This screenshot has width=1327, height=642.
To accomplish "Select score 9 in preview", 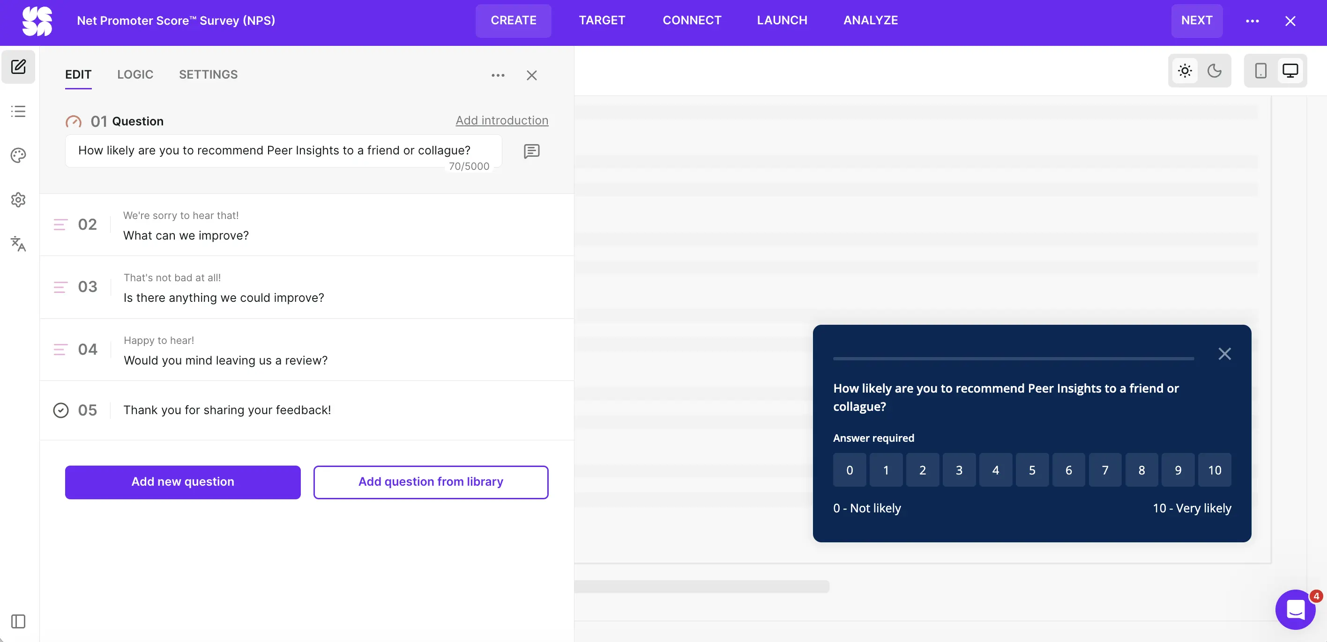I will 1178,470.
